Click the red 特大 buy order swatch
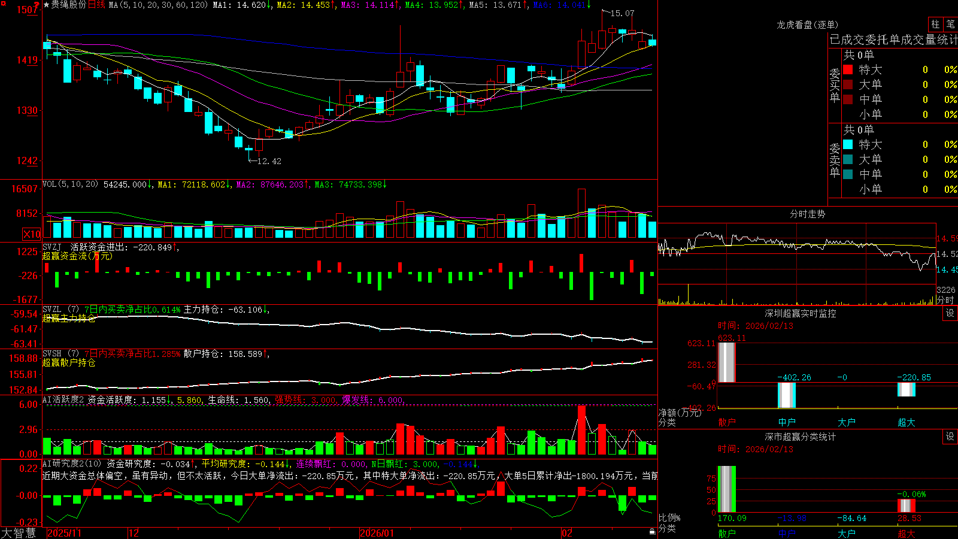 coord(848,69)
